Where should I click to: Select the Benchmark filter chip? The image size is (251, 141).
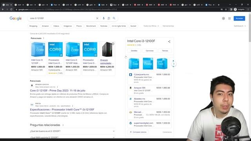[x=91, y=26]
